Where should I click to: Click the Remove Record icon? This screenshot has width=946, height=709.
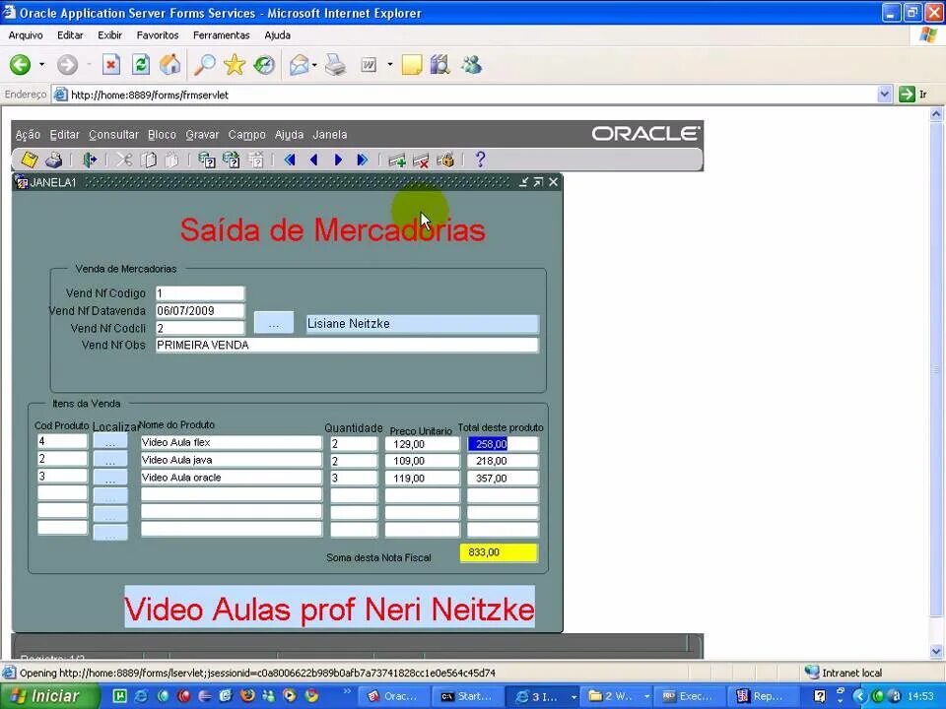(421, 161)
